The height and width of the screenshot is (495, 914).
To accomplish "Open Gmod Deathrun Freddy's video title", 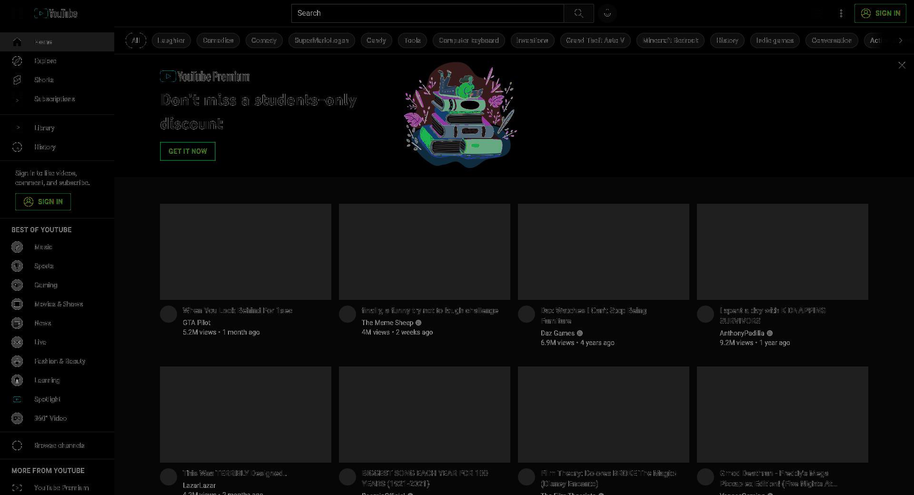I will [778, 478].
